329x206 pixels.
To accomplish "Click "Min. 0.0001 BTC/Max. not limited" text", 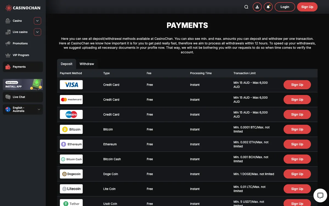I will (251, 129).
